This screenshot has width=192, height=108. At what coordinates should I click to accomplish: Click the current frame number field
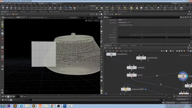tap(17, 97)
